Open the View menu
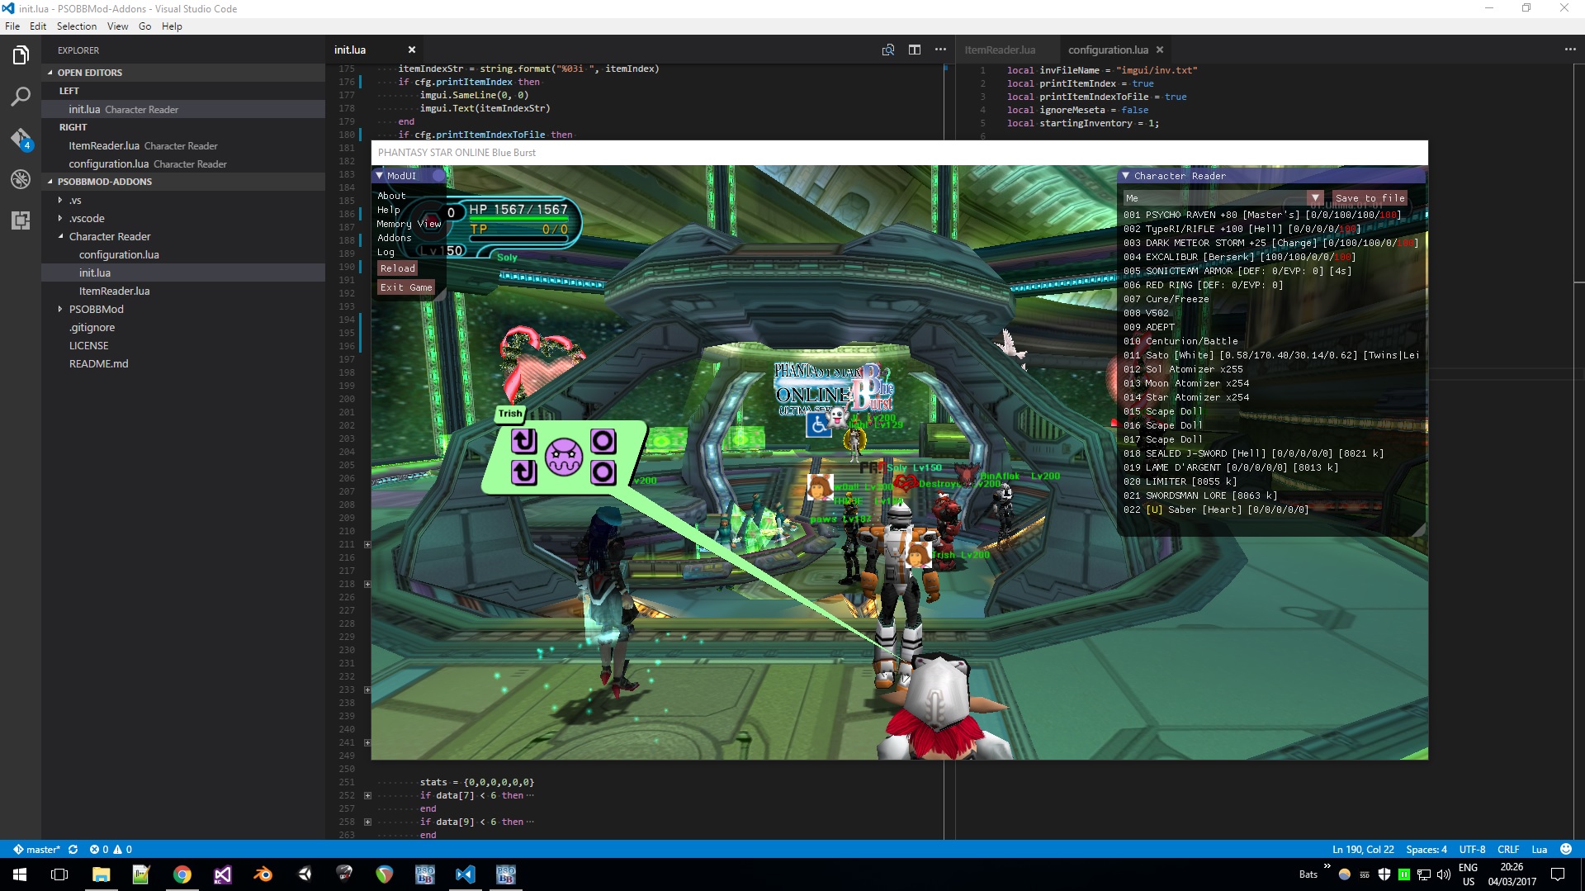 [x=118, y=26]
